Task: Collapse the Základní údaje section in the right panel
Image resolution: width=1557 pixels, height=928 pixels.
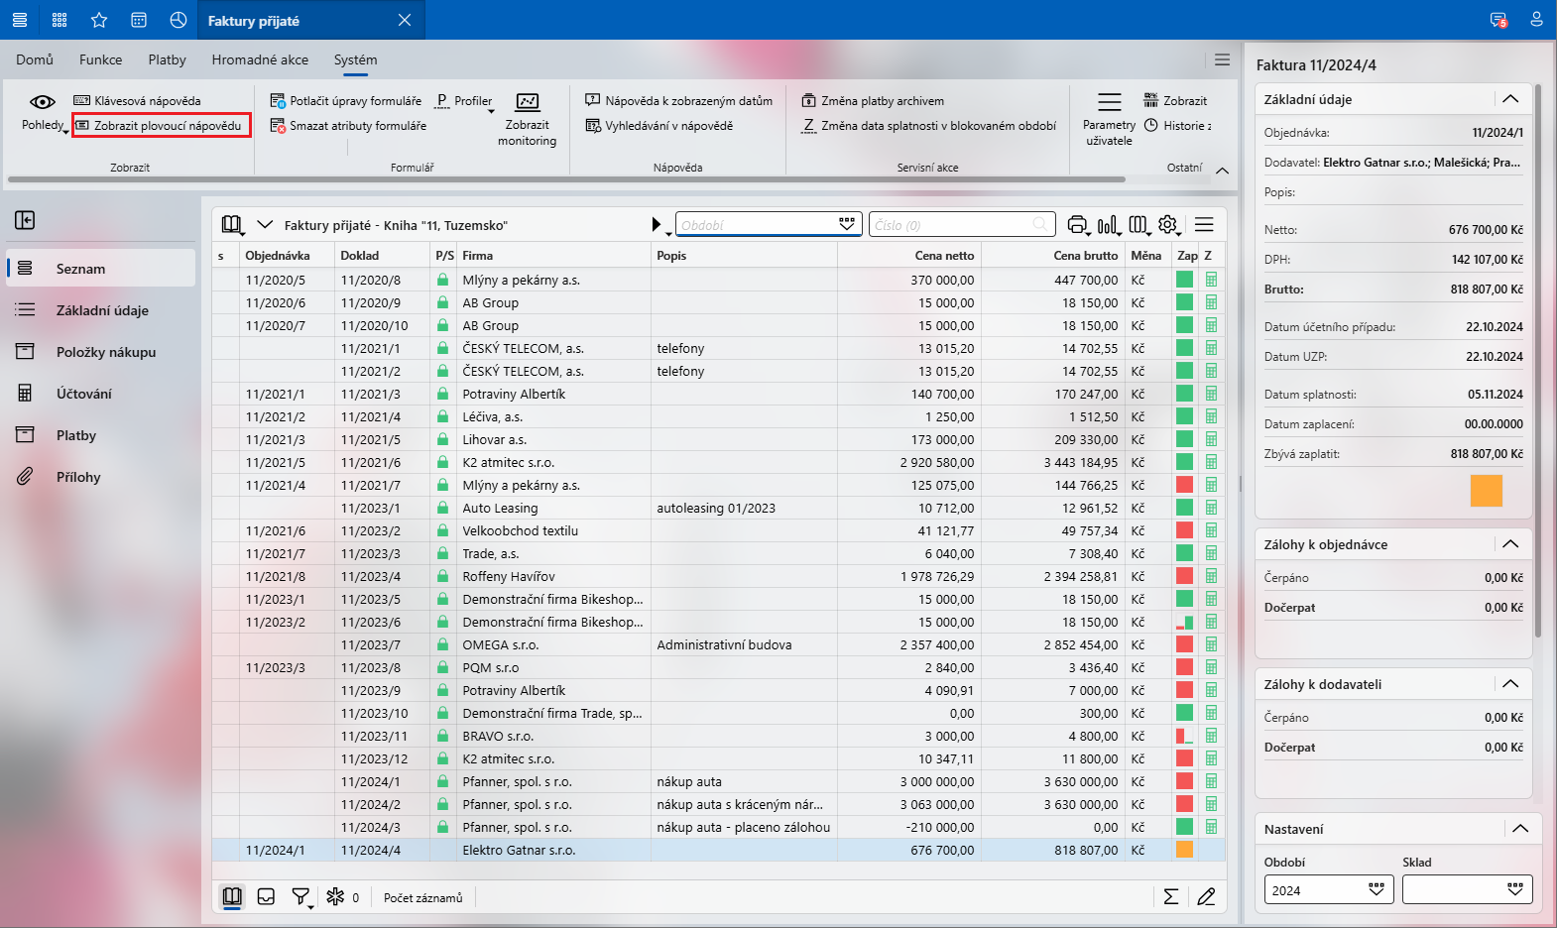Action: click(x=1510, y=99)
